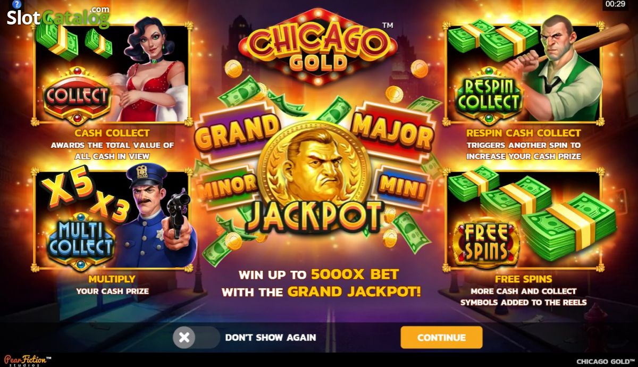
Task: Click the Continue button
Action: 441,337
